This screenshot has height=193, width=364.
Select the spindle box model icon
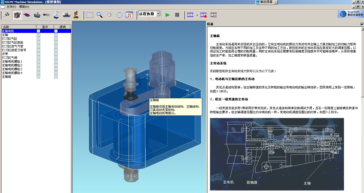(x=17, y=15)
